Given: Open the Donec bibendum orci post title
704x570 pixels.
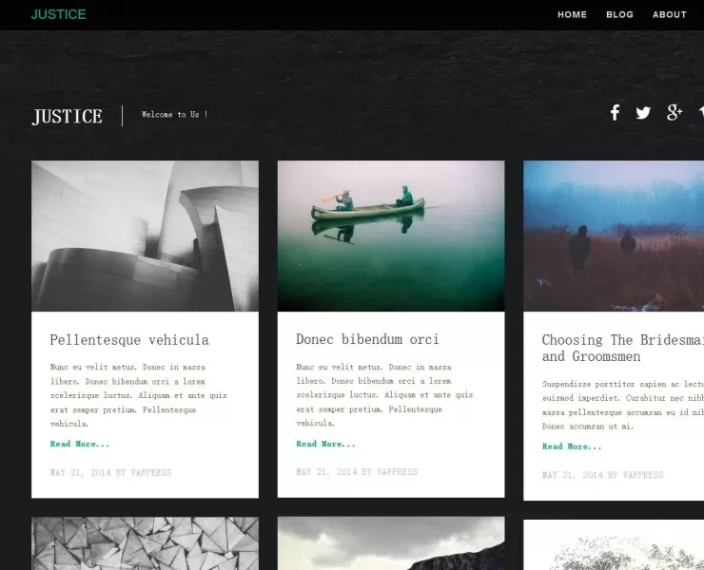Looking at the screenshot, I should [x=367, y=339].
